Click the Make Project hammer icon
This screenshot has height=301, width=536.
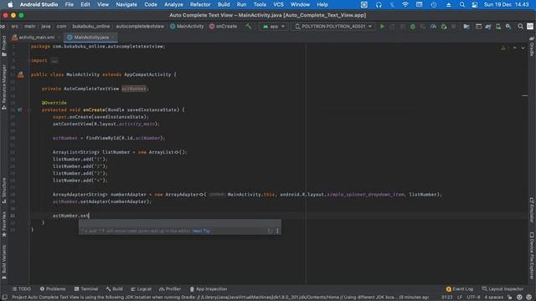[x=249, y=26]
